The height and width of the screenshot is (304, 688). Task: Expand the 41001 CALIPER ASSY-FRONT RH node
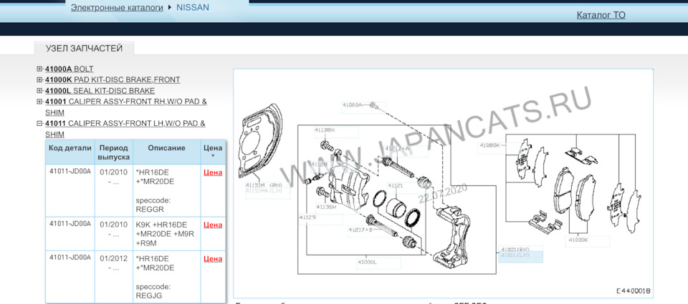click(40, 102)
